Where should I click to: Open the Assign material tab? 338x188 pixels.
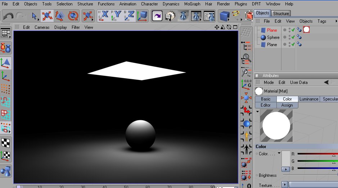287,105
